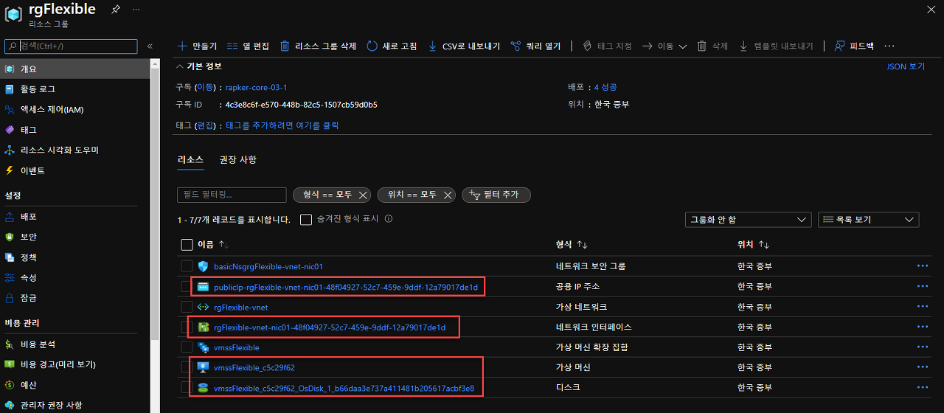Close the rgFlexible blade

[x=929, y=10]
